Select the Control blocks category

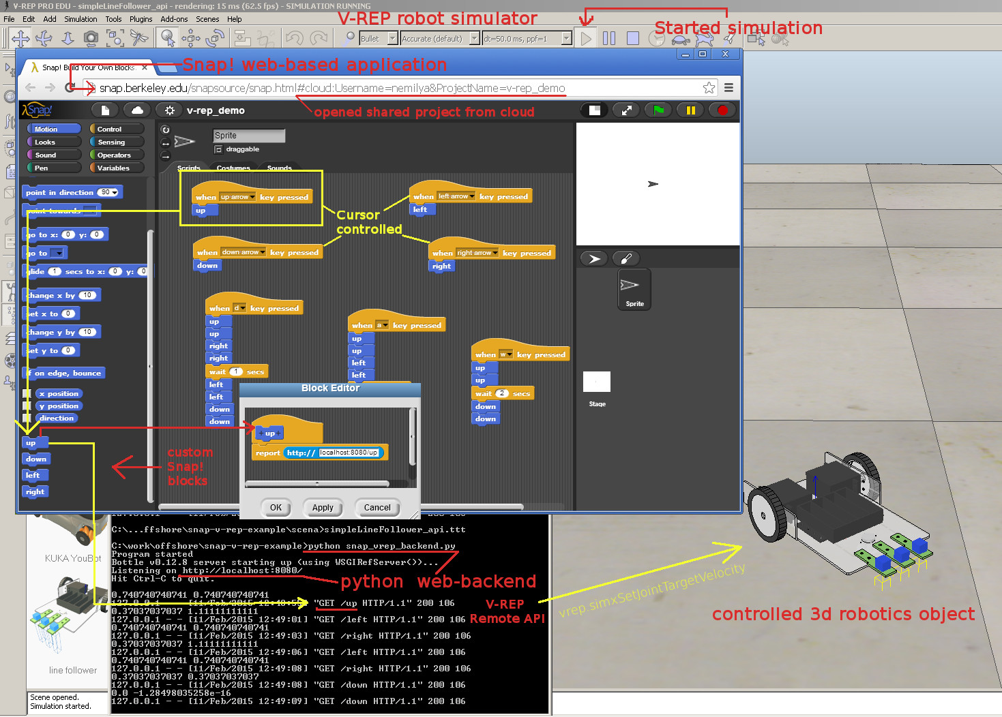(117, 129)
